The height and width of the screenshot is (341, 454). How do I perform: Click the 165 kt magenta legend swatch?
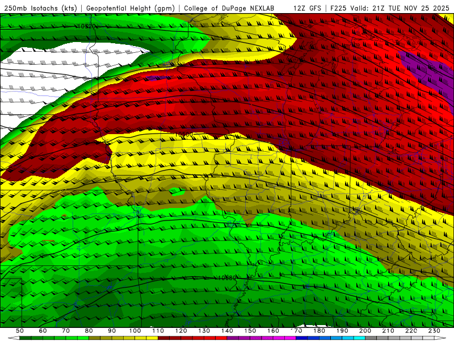(x=290, y=338)
